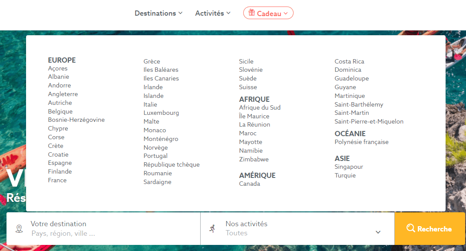
Task: Select Guadeloupe destination
Action: 352,78
